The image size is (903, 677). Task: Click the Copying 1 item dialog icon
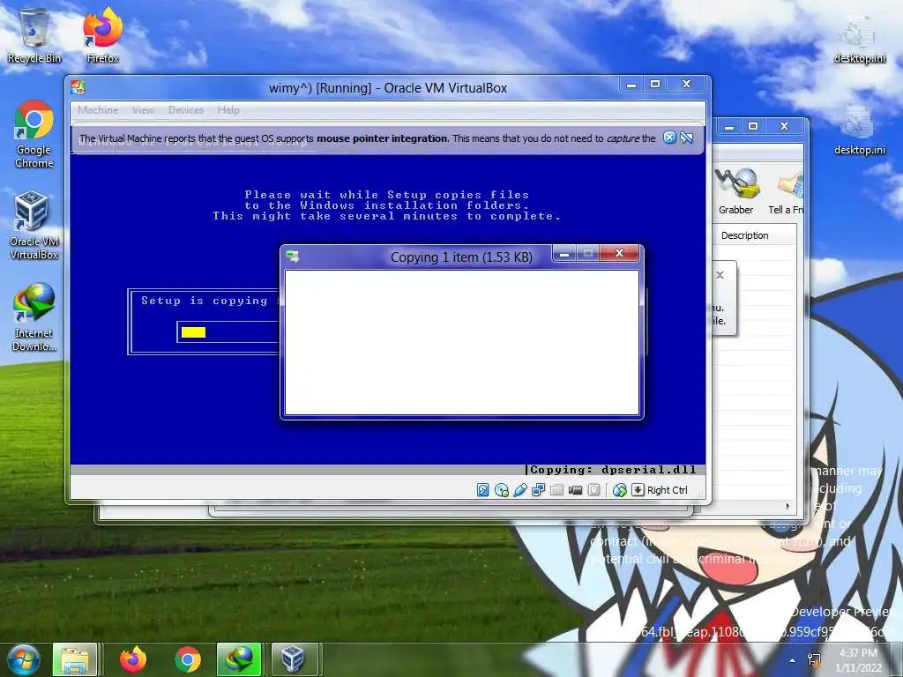pyautogui.click(x=293, y=257)
